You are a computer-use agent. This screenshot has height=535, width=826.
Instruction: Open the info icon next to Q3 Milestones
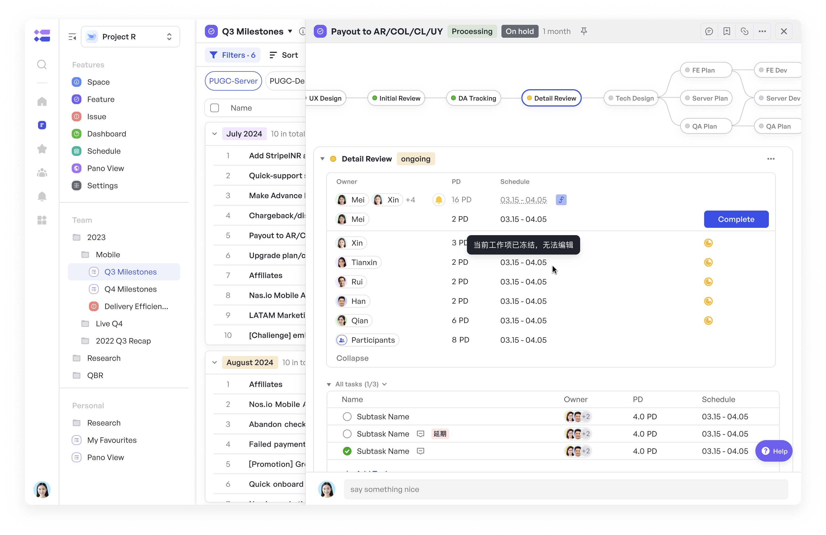pyautogui.click(x=302, y=32)
